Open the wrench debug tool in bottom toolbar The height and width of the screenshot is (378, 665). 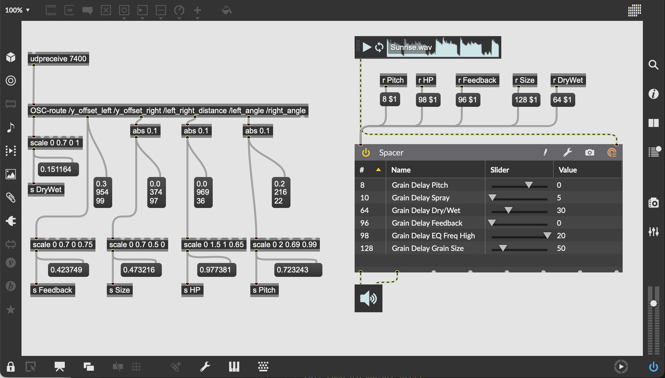tap(205, 367)
